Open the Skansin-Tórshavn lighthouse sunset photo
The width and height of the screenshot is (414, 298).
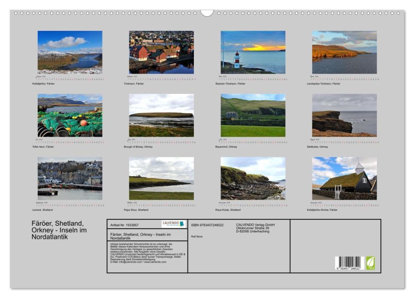(x=253, y=52)
